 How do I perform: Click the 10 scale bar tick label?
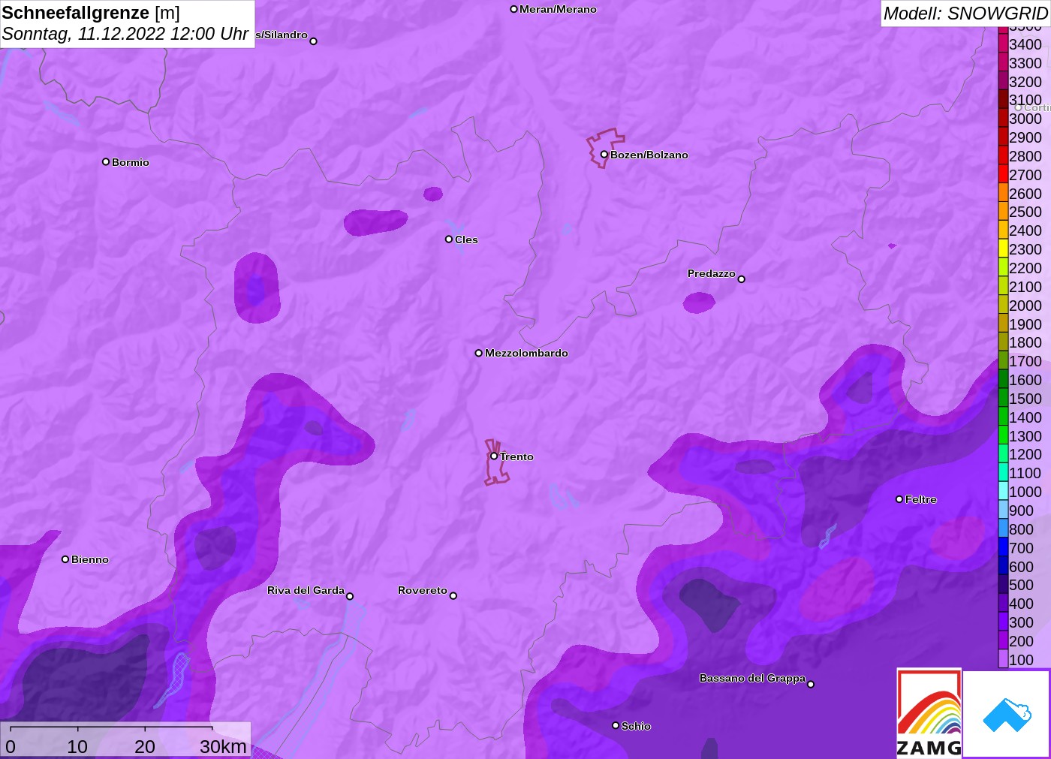(x=77, y=746)
